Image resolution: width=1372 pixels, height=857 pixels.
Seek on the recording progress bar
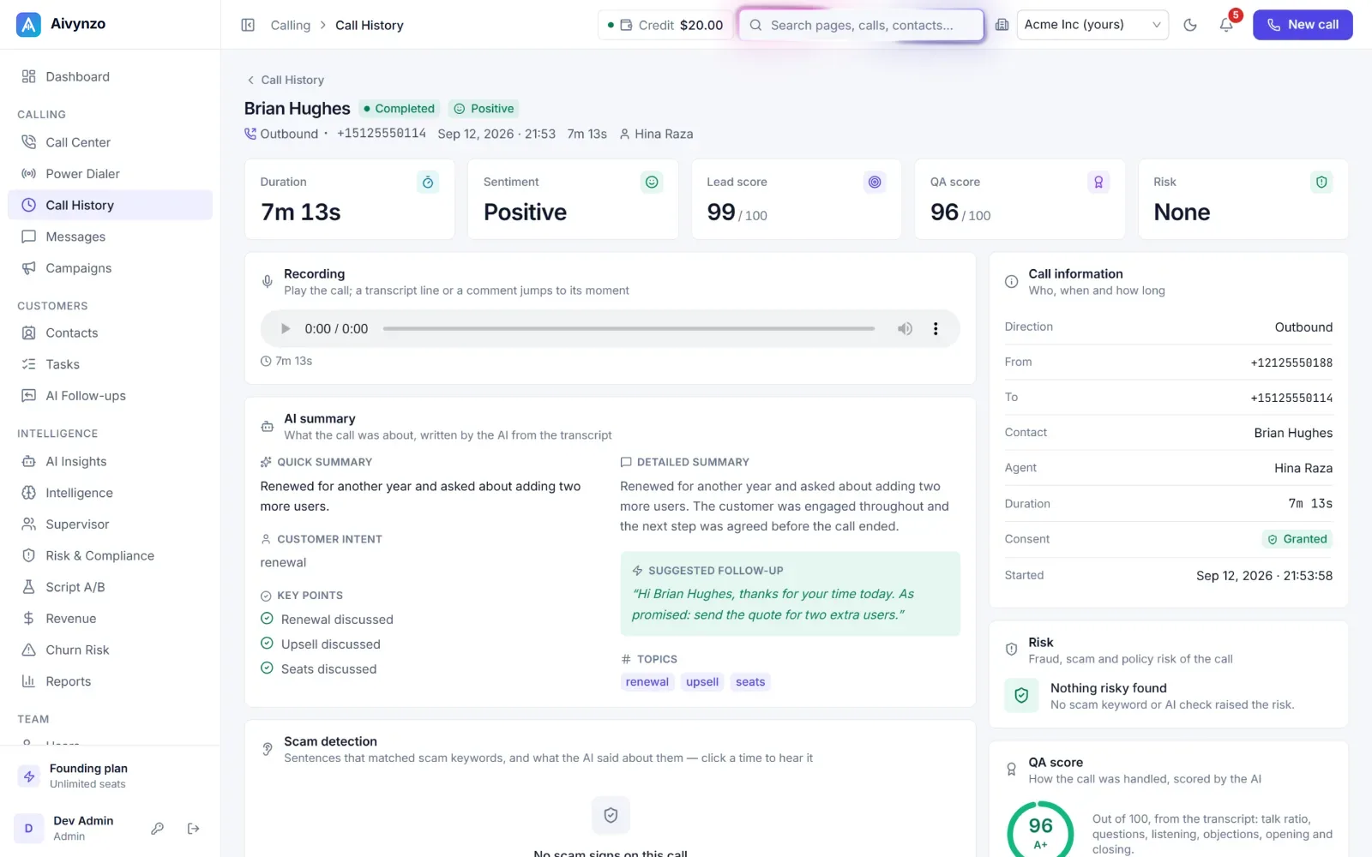click(629, 328)
